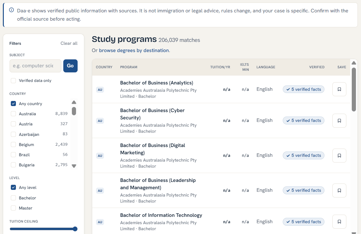Click Clear all filters
Viewport: 361px width, 234px height.
pos(69,43)
